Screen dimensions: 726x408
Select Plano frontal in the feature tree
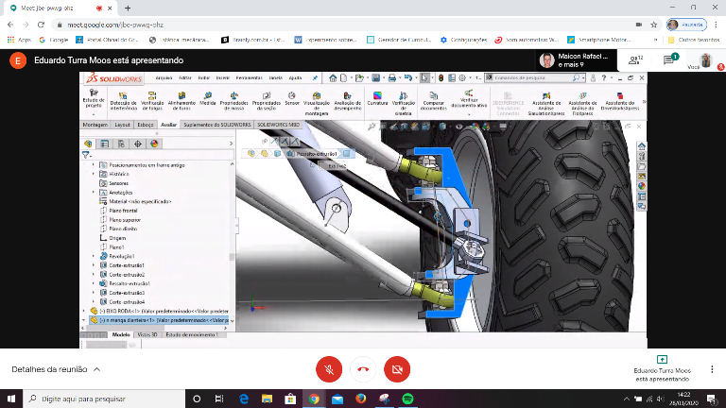[x=124, y=210]
